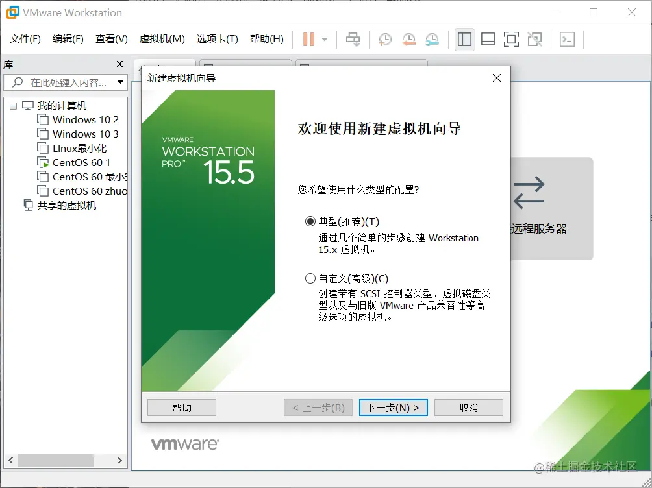This screenshot has height=488, width=652.
Task: Select the running CentOS 60 1 virtual machine
Action: click(x=81, y=162)
